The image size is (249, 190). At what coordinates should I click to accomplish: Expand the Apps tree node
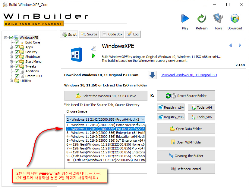click(x=11, y=47)
